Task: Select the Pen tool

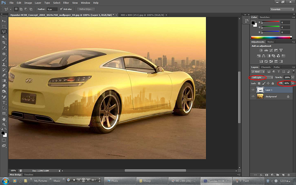Action: 4,97
